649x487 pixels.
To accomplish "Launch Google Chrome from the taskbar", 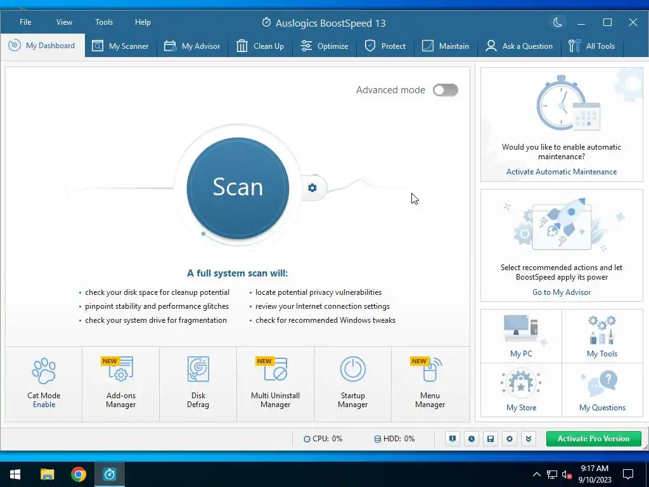I will 78,474.
